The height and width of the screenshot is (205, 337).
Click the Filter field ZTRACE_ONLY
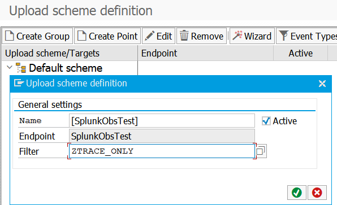[x=162, y=151]
